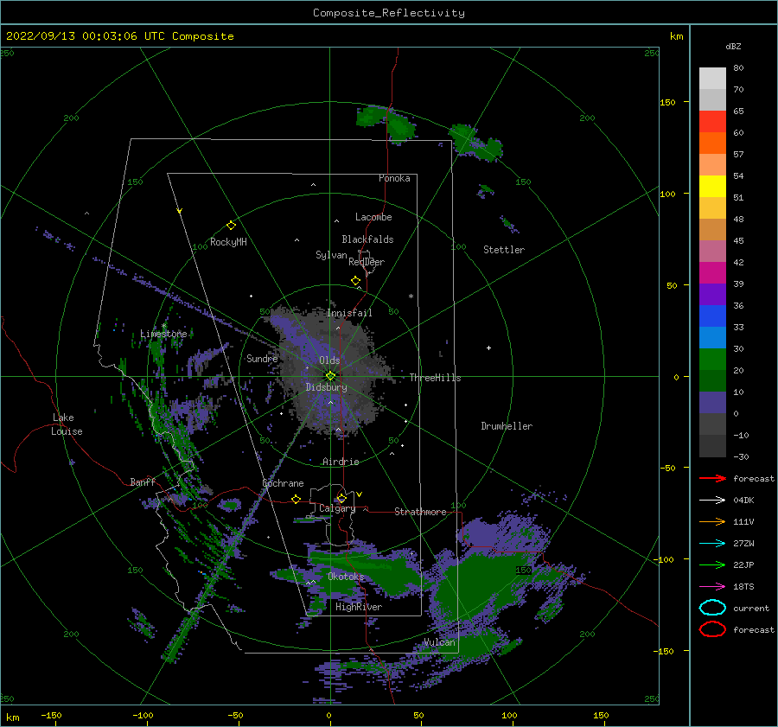Viewport: 778px width, 727px height.
Task: Click the Airdrie label
Action: [341, 462]
